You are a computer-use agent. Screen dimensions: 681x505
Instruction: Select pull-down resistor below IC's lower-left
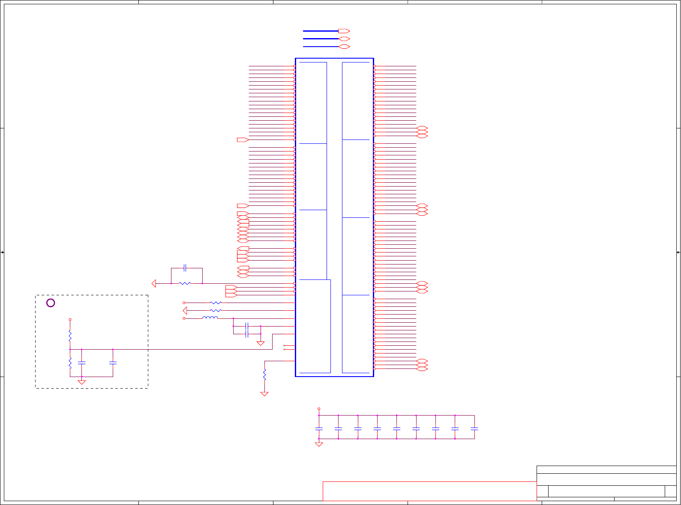pos(264,375)
